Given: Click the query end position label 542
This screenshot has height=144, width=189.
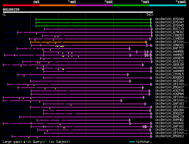Looking at the screenshot, I should [149, 14].
